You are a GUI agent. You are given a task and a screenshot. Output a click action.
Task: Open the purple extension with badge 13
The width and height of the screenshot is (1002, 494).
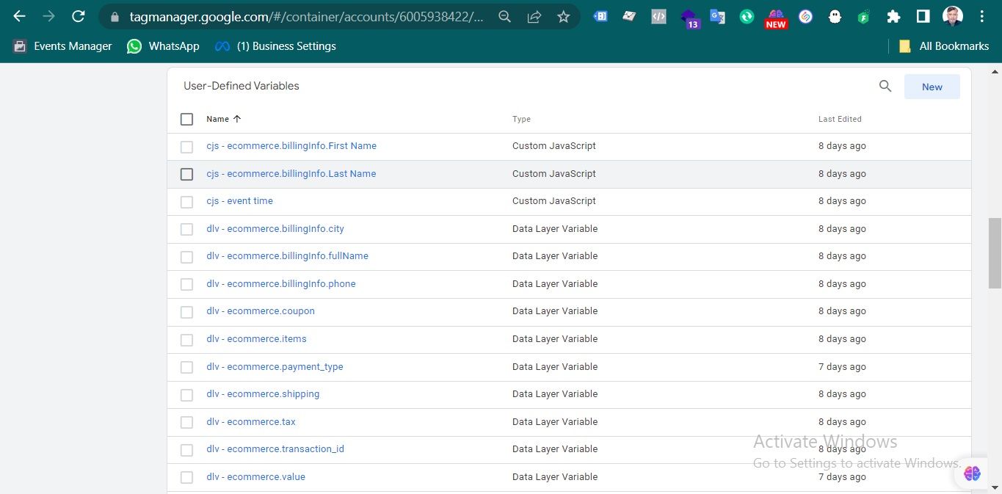point(689,18)
